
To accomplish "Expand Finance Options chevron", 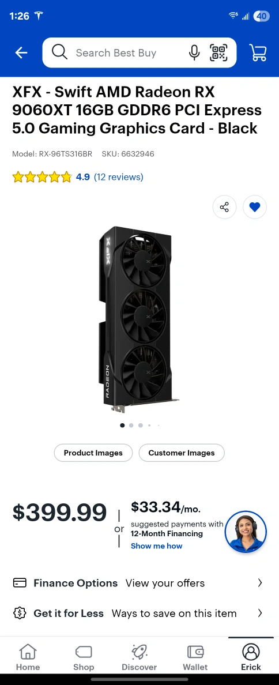I will [x=260, y=583].
